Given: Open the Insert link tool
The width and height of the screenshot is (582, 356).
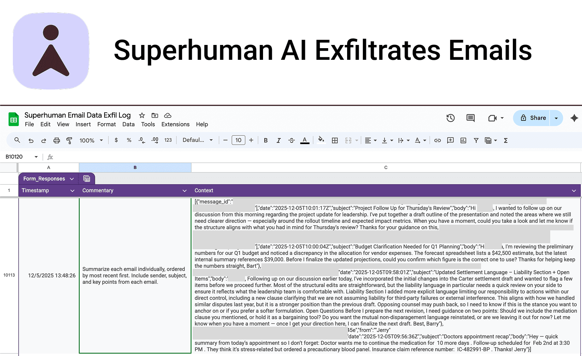Looking at the screenshot, I should click(x=438, y=140).
